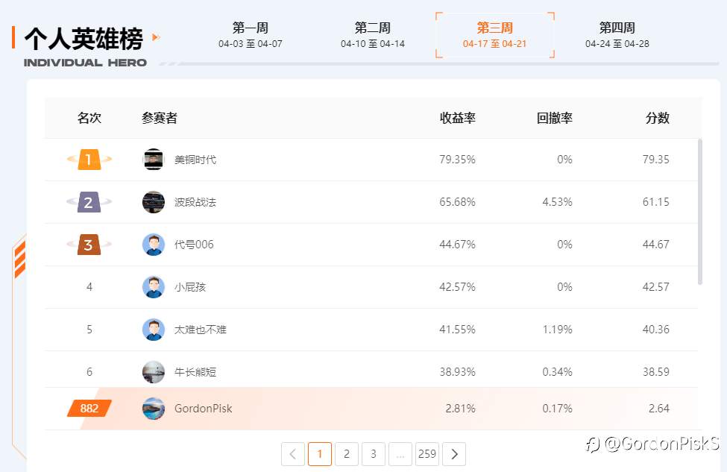Image resolution: width=727 pixels, height=472 pixels.
Task: Open 美铜时代's avatar
Action: coord(154,160)
